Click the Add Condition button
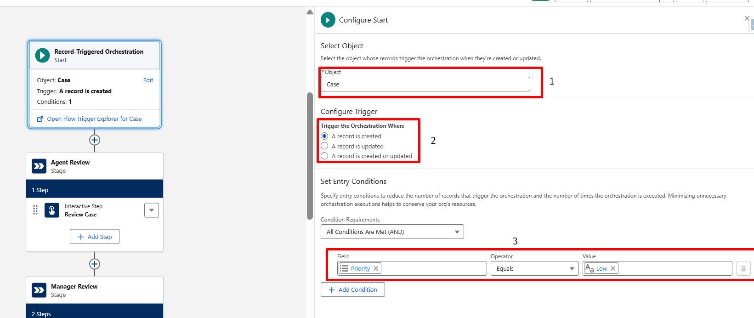The width and height of the screenshot is (754, 318). (x=353, y=290)
